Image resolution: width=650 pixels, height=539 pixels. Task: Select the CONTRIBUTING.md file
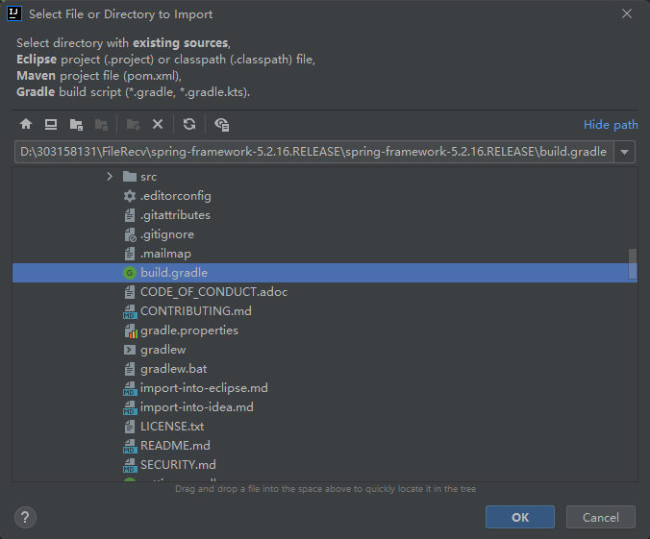pyautogui.click(x=325, y=311)
